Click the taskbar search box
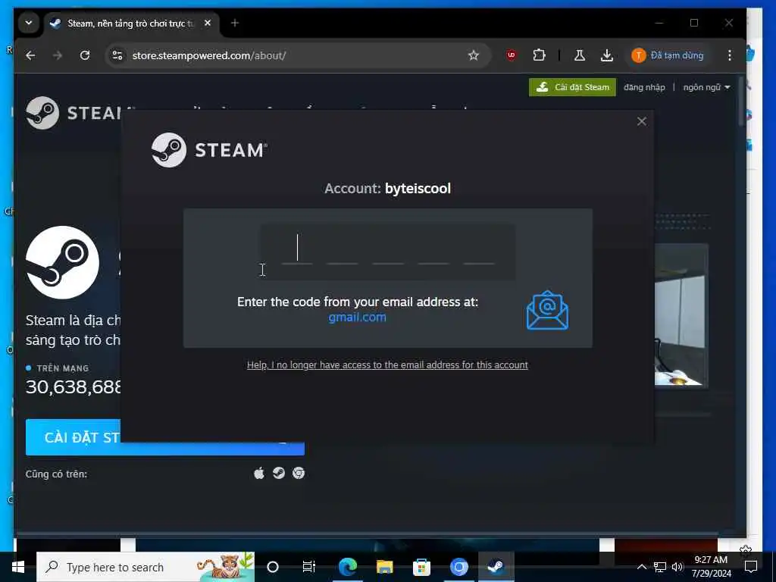The height and width of the screenshot is (582, 776). [145, 567]
